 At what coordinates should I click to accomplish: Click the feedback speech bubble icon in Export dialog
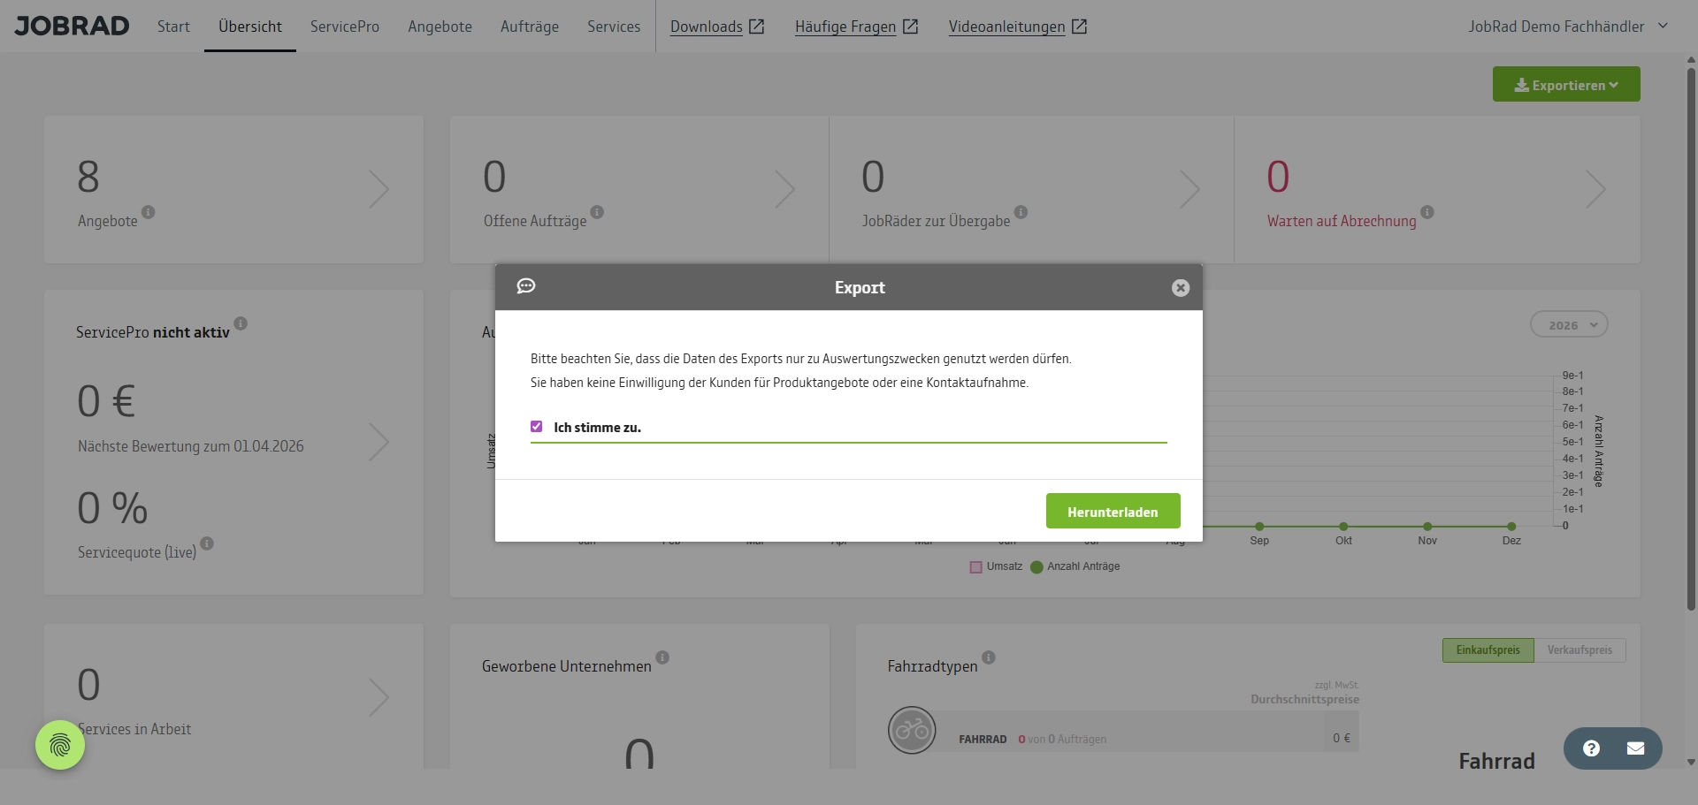click(x=527, y=286)
